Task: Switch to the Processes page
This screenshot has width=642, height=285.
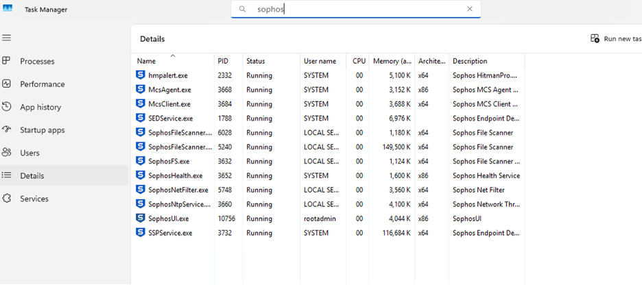Action: [37, 62]
